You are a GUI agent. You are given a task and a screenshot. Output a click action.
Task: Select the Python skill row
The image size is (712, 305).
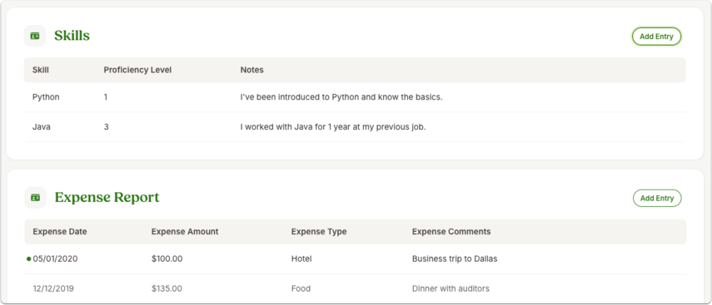[x=355, y=97]
